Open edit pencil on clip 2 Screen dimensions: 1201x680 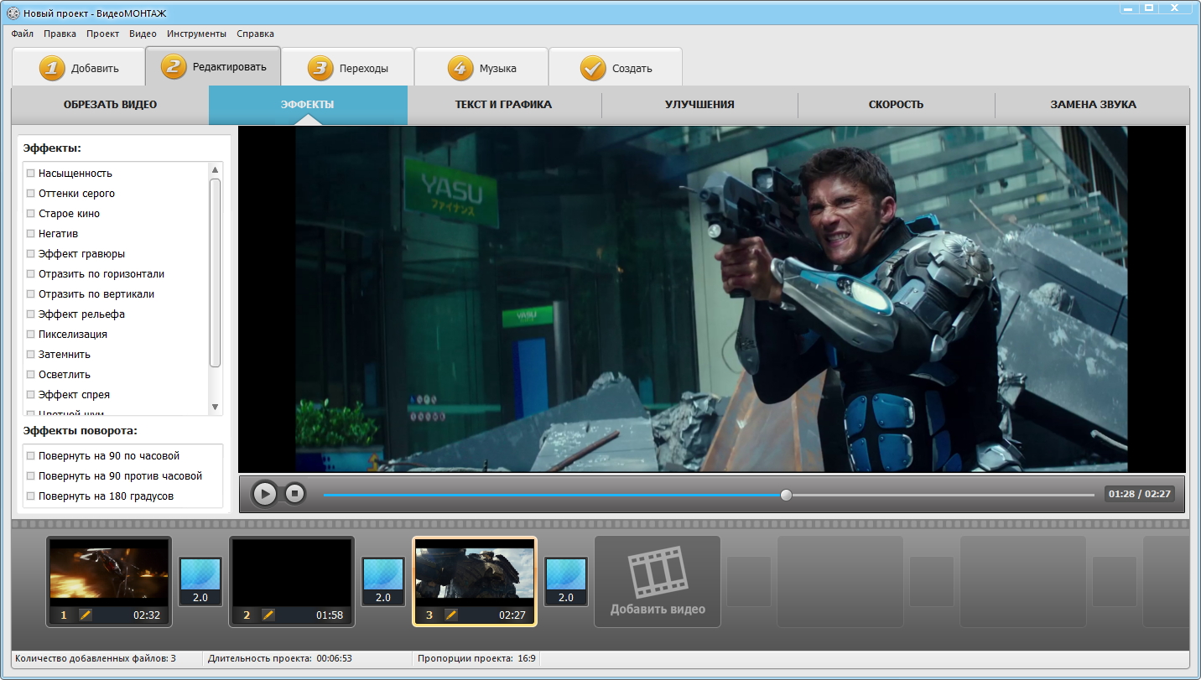pyautogui.click(x=268, y=615)
